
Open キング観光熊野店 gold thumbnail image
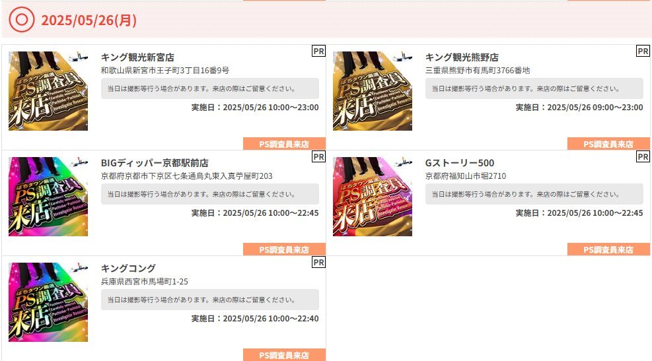point(373,91)
